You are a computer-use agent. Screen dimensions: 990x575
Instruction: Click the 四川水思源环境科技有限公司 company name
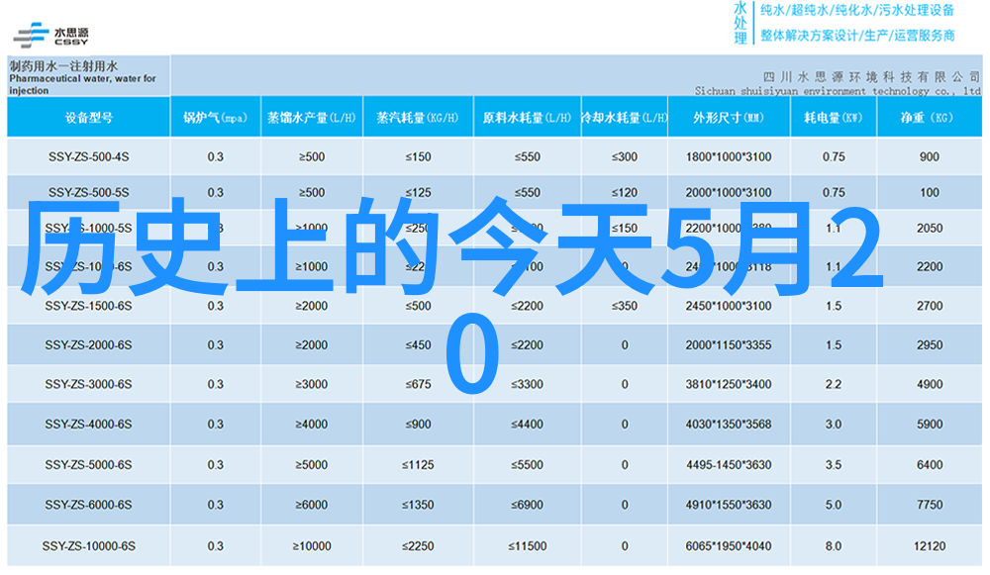click(x=869, y=75)
